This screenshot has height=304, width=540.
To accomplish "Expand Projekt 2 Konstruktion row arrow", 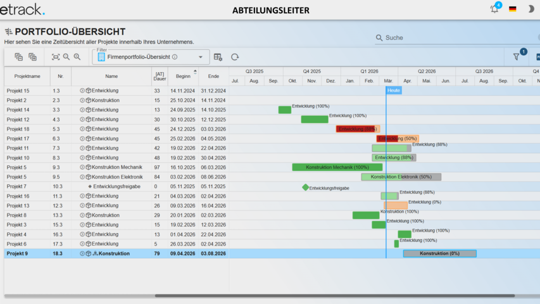I will click(82, 100).
